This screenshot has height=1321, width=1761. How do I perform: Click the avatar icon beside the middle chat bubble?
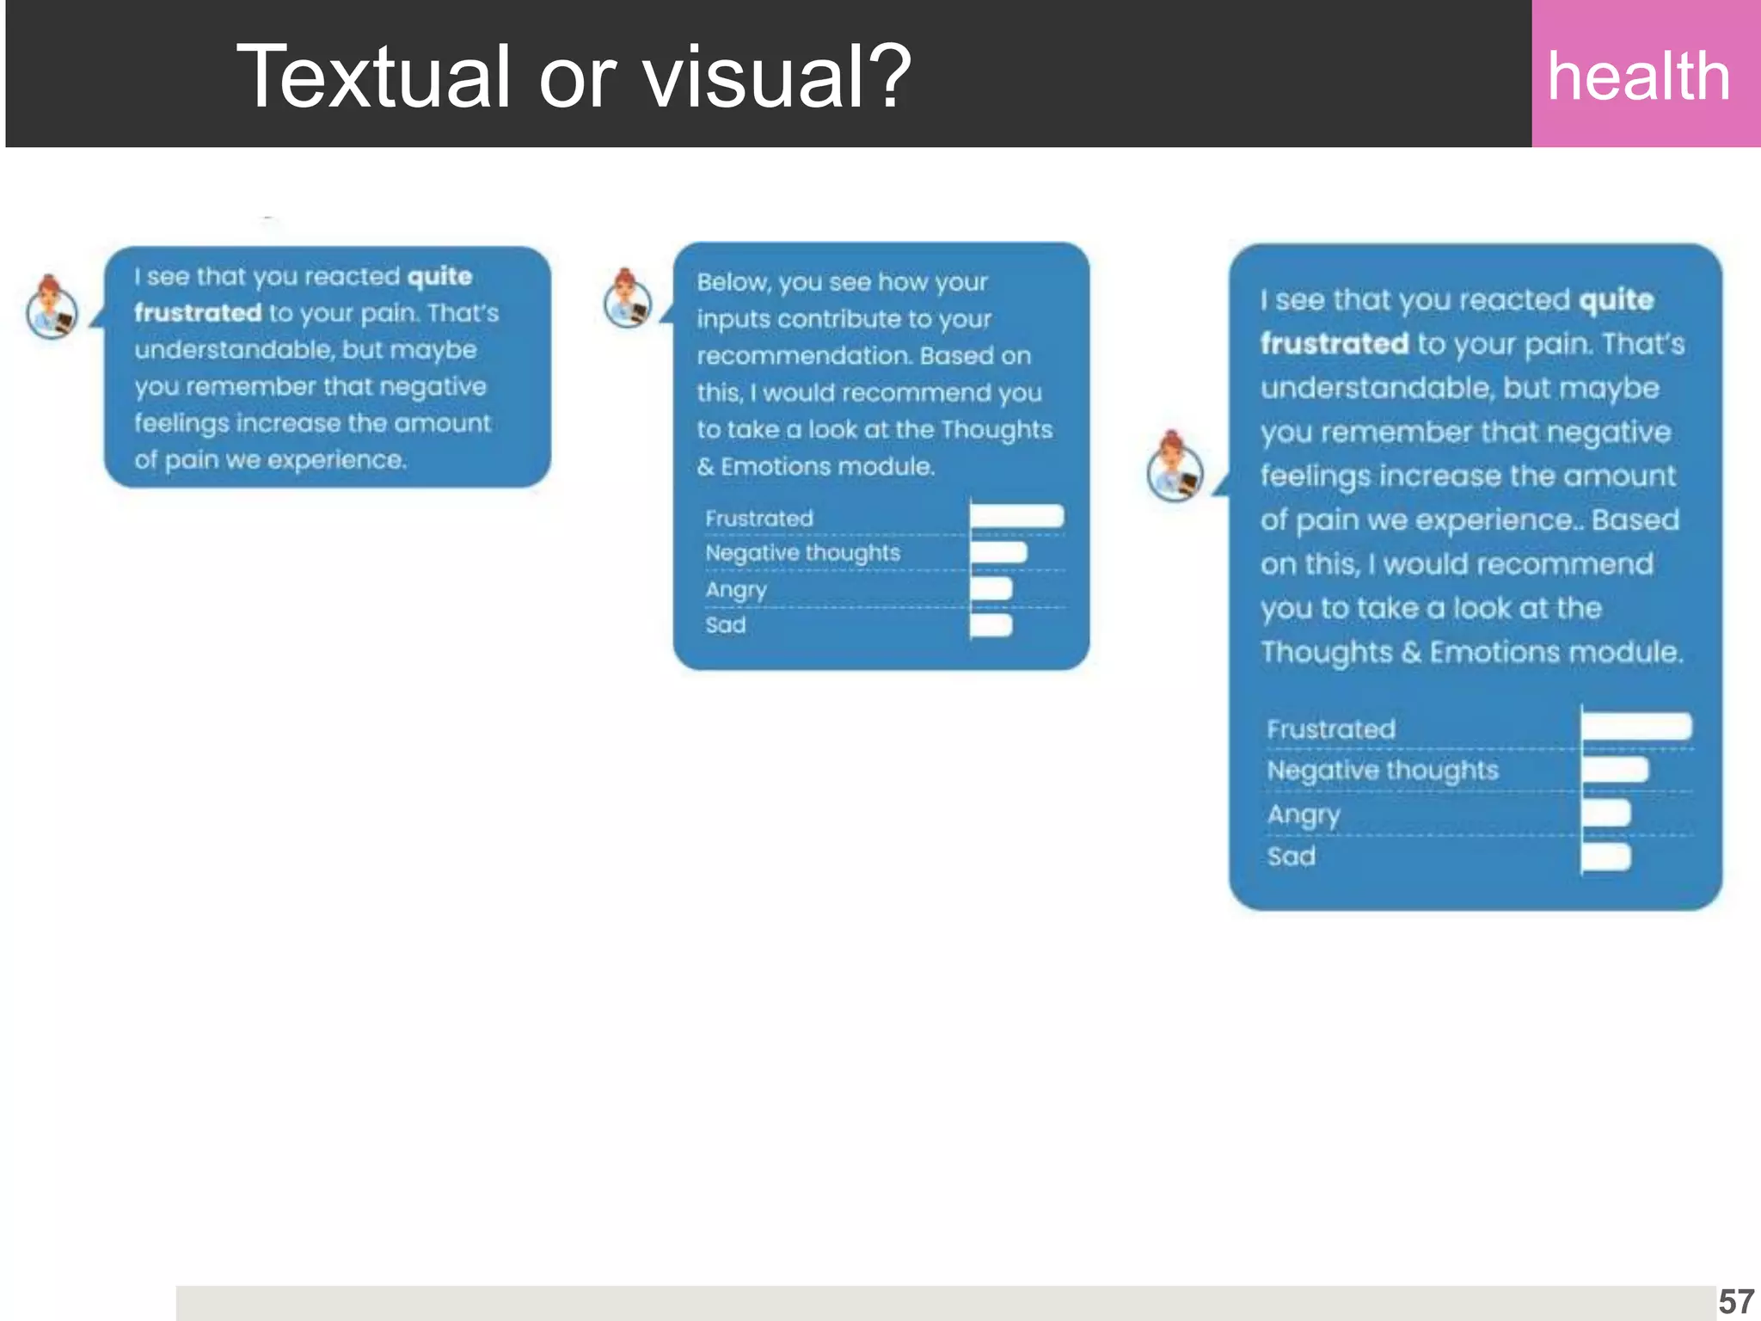pos(628,298)
